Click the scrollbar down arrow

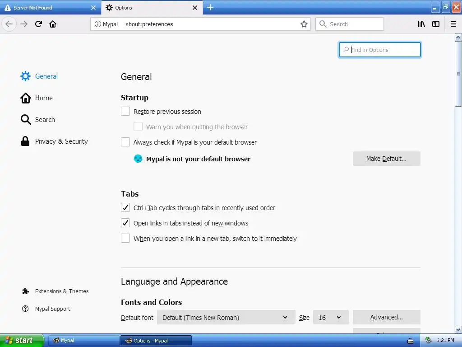[458, 329]
